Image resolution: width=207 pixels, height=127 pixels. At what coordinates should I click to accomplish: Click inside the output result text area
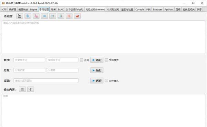(103, 111)
